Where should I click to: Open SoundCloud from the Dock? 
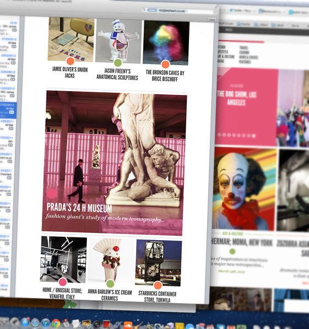click(x=128, y=326)
